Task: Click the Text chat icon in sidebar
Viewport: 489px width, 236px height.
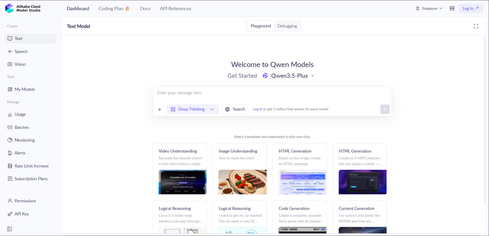Action: 10,39
